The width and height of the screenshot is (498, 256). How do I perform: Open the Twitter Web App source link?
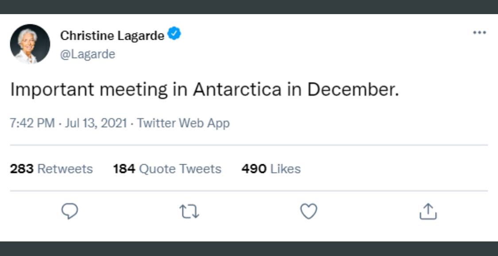click(x=183, y=123)
